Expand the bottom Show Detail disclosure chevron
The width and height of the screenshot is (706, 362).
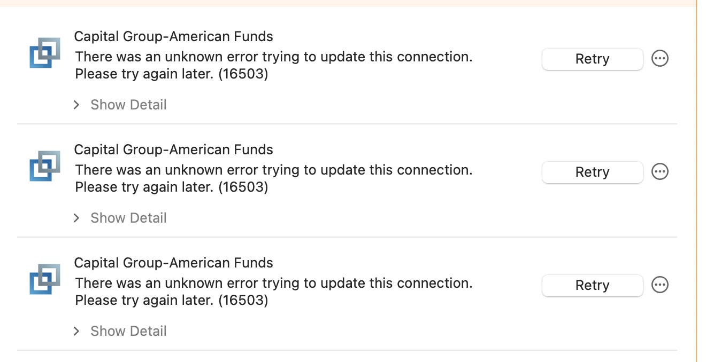click(x=76, y=331)
